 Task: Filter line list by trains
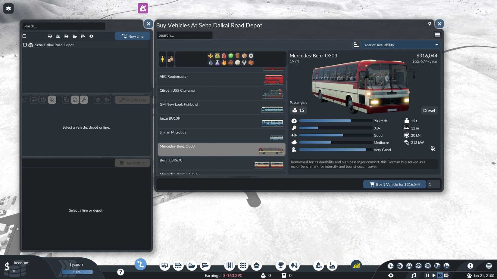tap(66, 36)
